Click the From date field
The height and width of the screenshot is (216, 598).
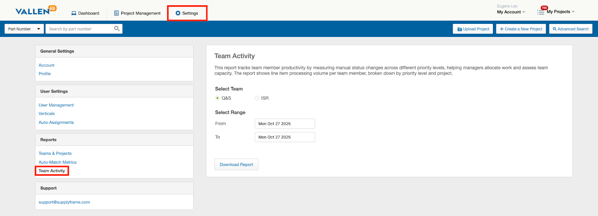coord(284,124)
